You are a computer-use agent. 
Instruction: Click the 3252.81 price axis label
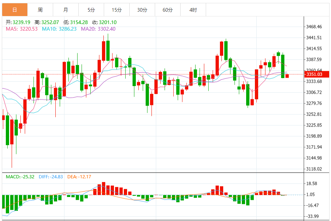tap(314, 114)
